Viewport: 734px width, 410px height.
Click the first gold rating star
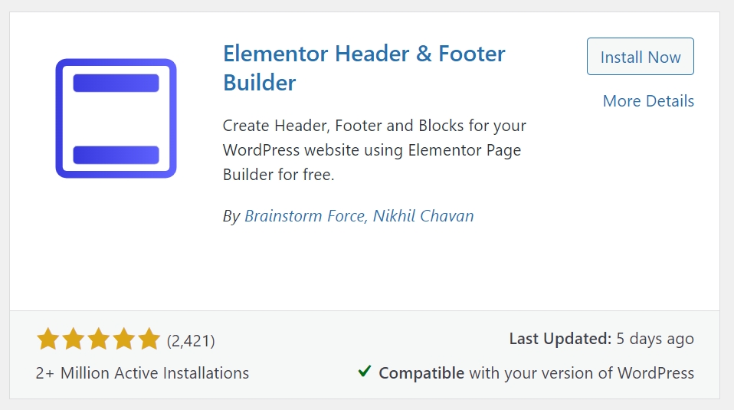(x=48, y=339)
